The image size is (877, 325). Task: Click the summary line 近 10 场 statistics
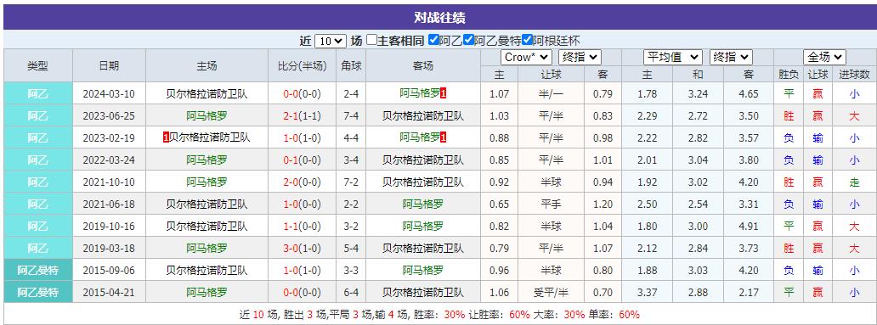tap(439, 314)
